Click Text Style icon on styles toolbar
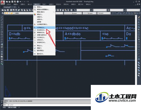The image size is (141, 110). point(75,10)
